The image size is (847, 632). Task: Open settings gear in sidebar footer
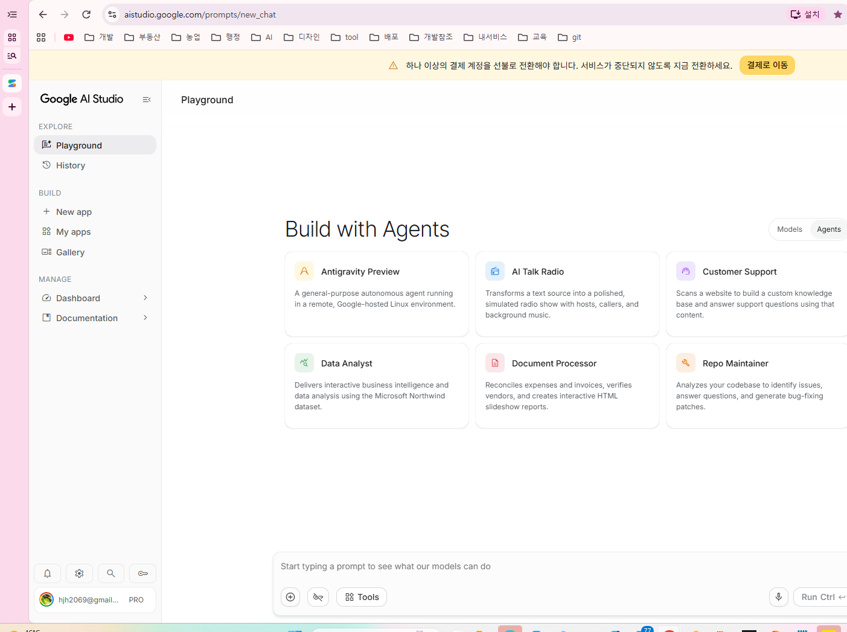(x=79, y=573)
